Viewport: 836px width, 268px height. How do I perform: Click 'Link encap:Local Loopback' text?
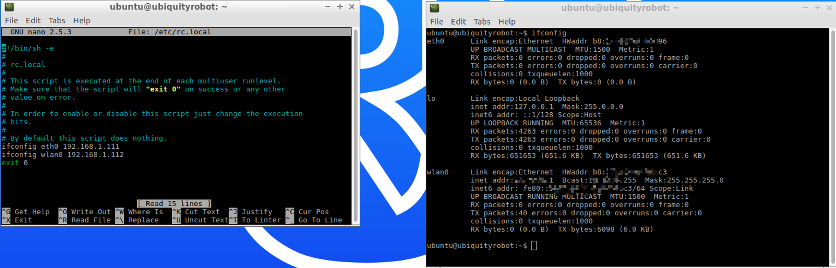pyautogui.click(x=525, y=99)
